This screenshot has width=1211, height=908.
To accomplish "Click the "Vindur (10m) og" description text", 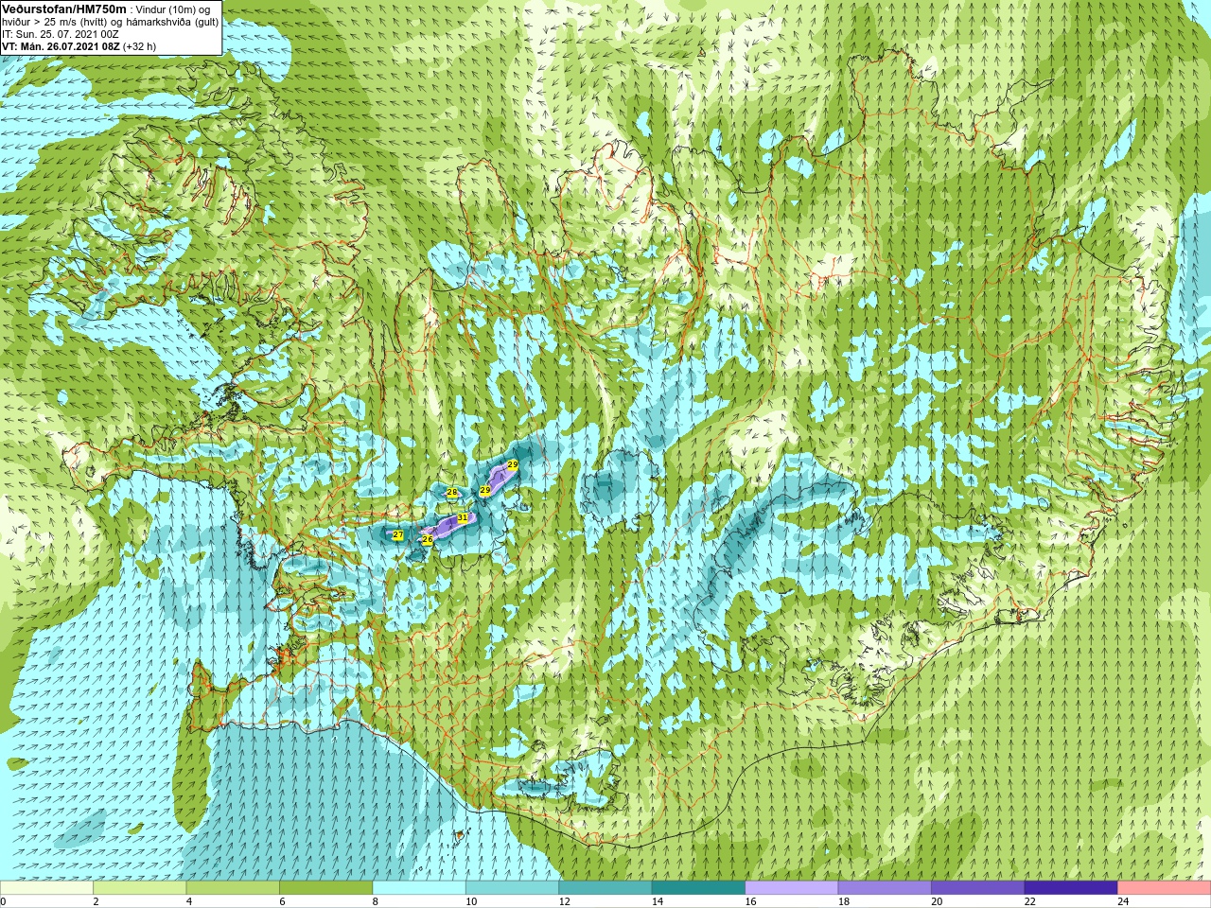I will 173,9.
